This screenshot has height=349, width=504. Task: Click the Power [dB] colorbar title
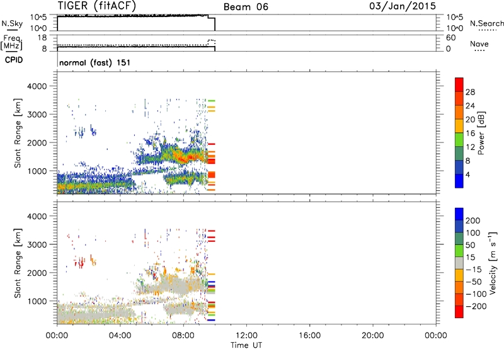[x=481, y=133]
